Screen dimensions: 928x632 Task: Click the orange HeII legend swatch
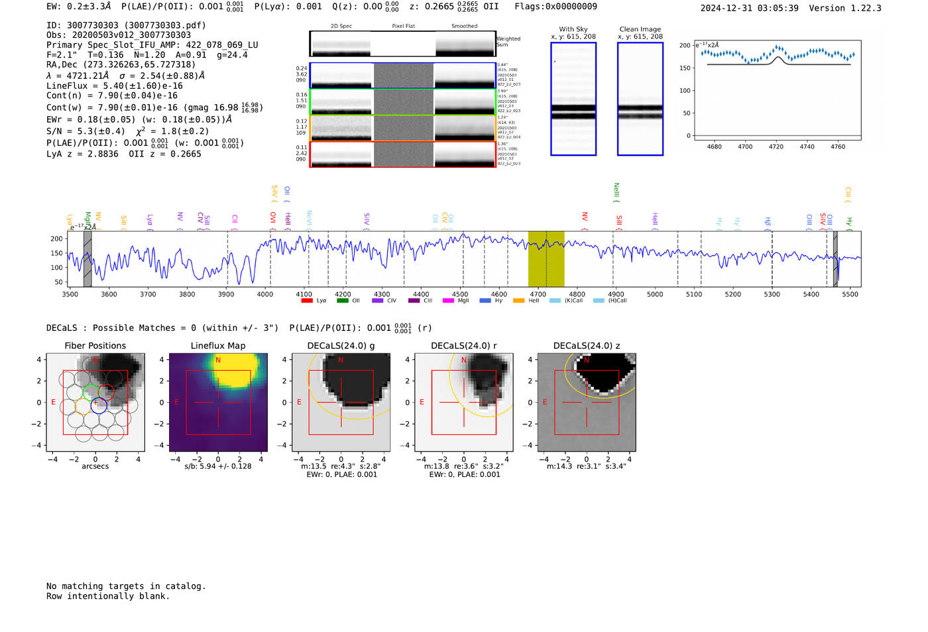click(518, 301)
